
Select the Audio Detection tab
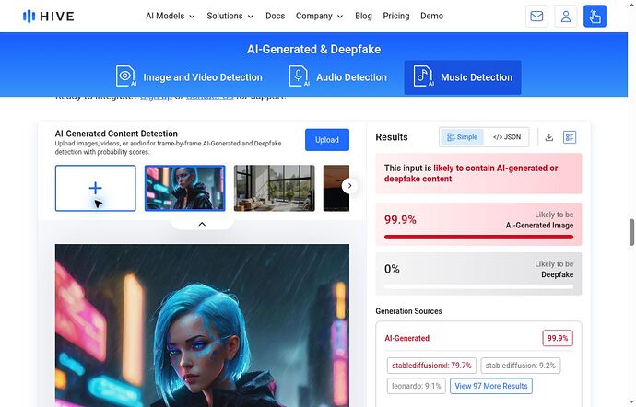pos(338,77)
